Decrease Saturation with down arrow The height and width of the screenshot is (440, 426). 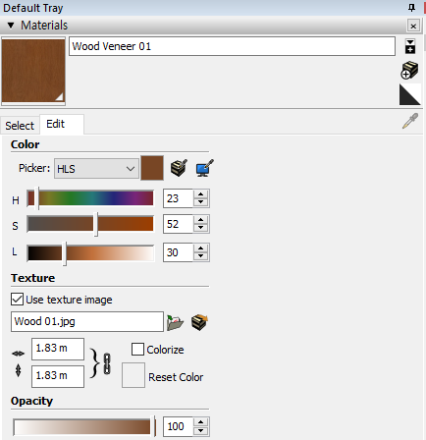(x=200, y=229)
